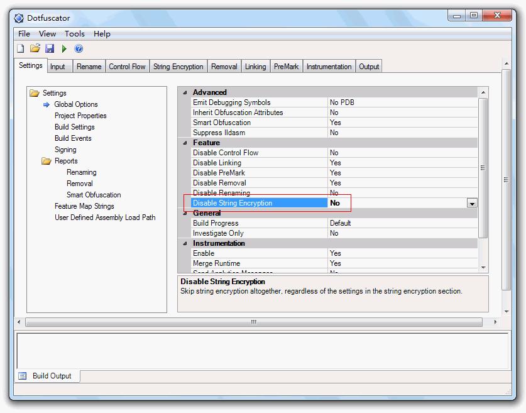Image resolution: width=526 pixels, height=413 pixels.
Task: Collapse the Feature property category
Action: click(x=185, y=143)
